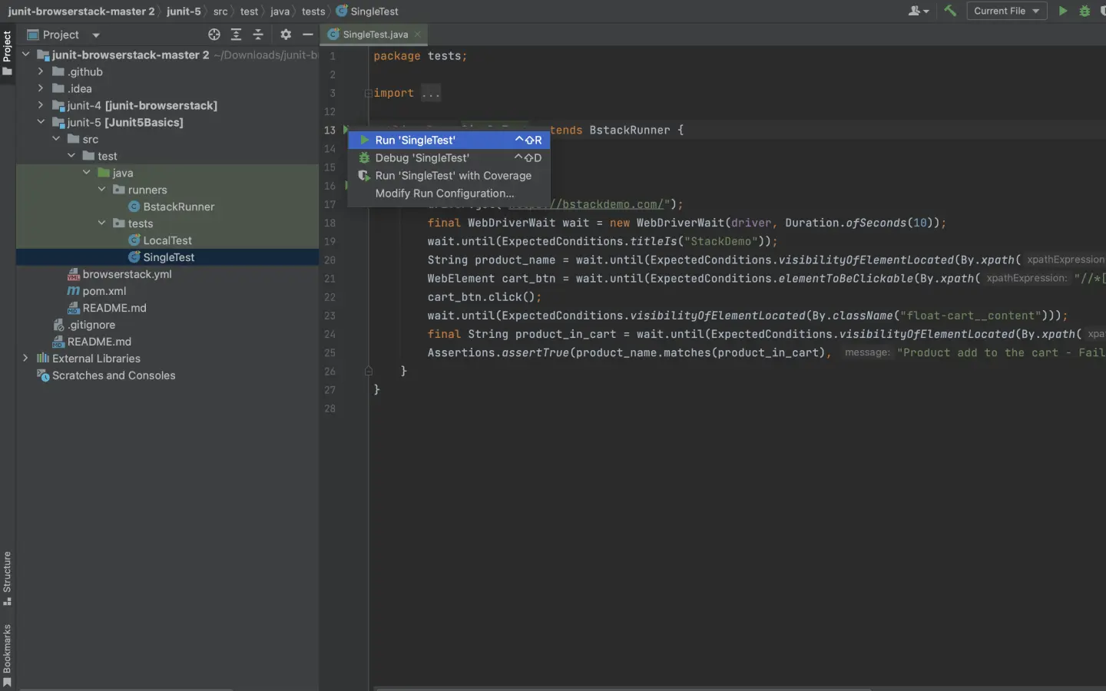1106x691 pixels.
Task: Open the user account icon dropdown
Action: pyautogui.click(x=918, y=11)
